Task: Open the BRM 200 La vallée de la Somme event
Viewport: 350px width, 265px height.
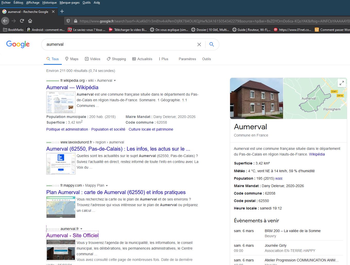Action: tap(293, 231)
